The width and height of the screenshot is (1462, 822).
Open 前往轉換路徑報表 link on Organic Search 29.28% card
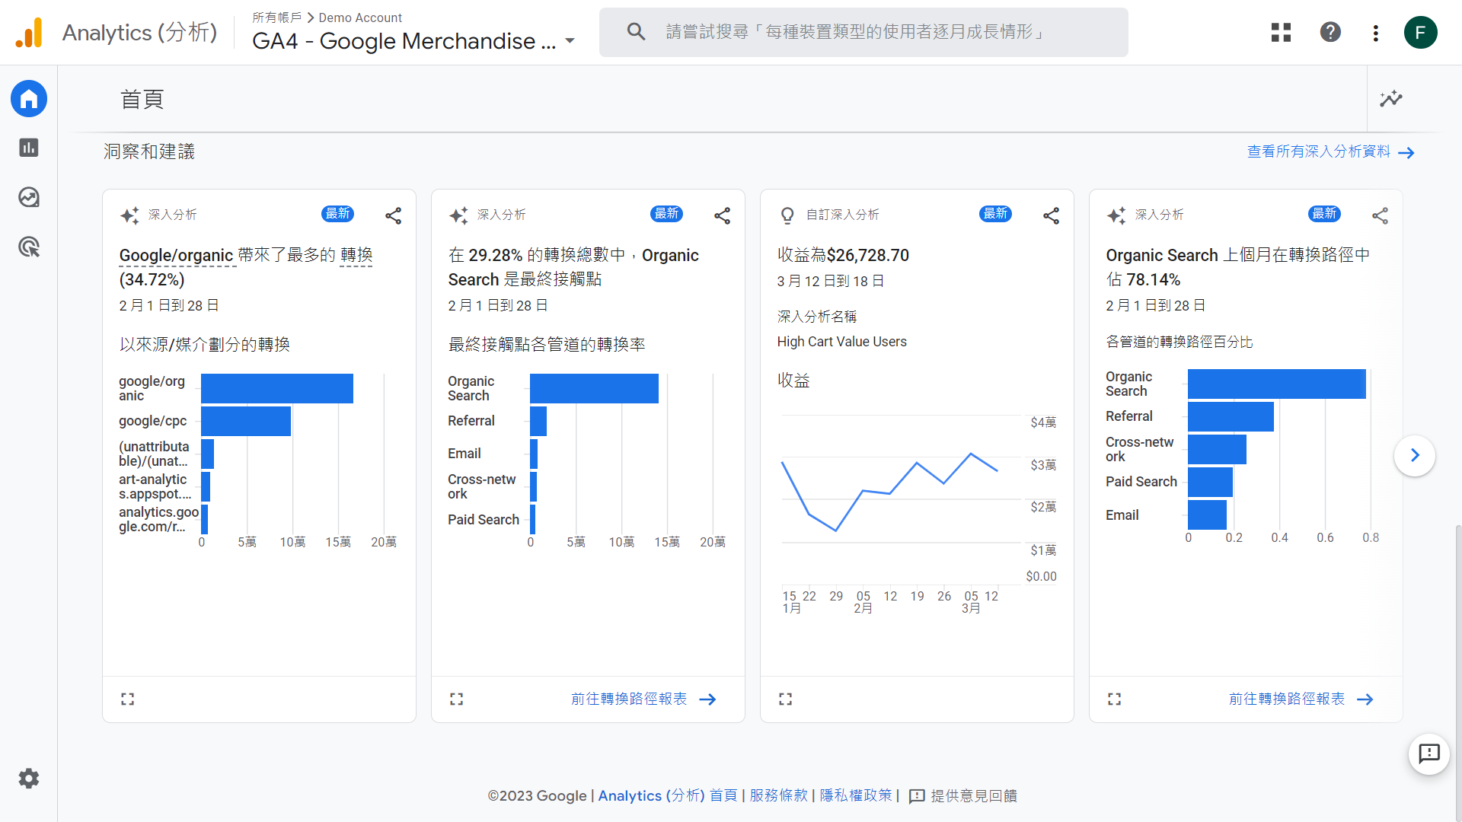(643, 699)
